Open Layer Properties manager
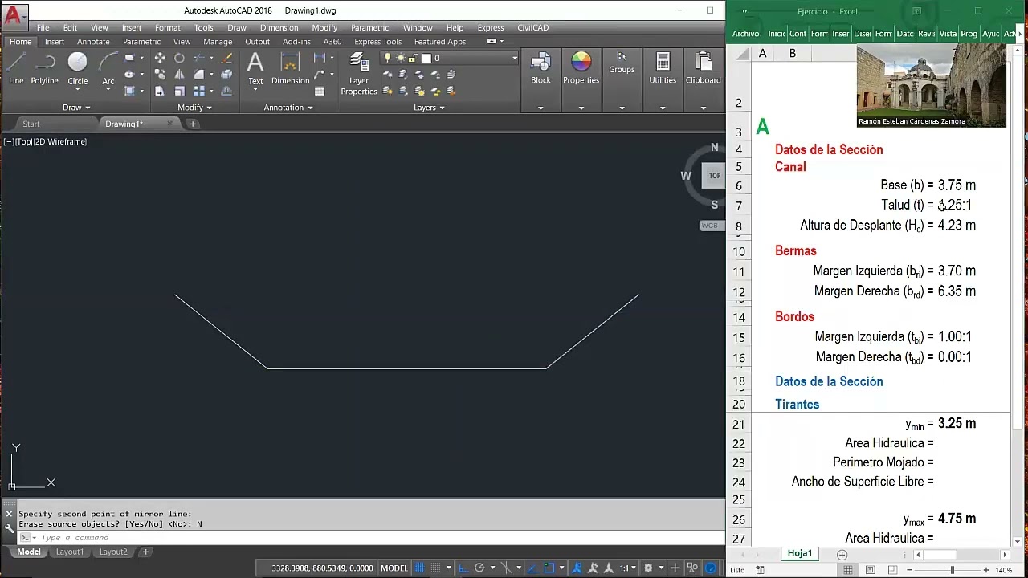Image resolution: width=1028 pixels, height=578 pixels. click(358, 74)
